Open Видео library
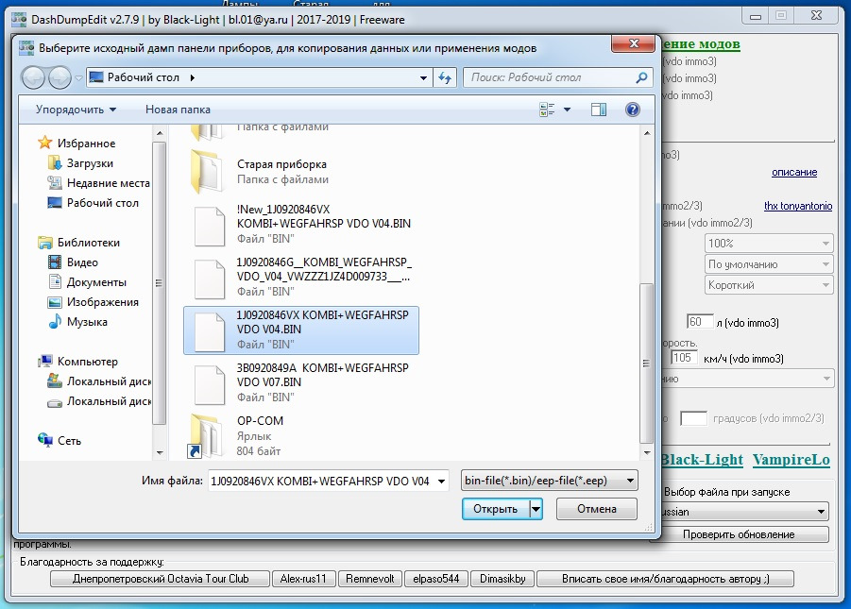 (x=82, y=262)
